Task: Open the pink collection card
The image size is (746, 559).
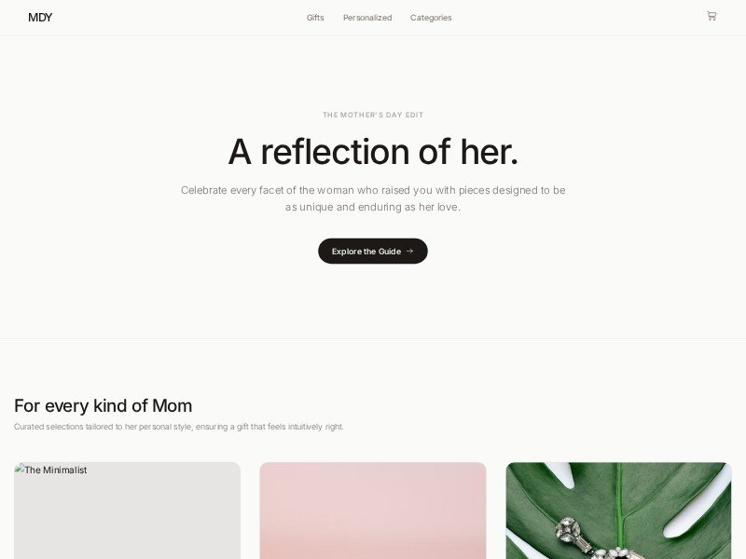Action: [372, 511]
